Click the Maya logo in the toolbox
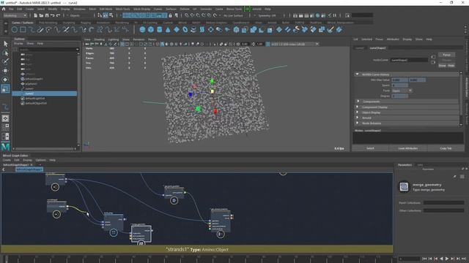The height and width of the screenshot is (263, 469). [x=5, y=146]
